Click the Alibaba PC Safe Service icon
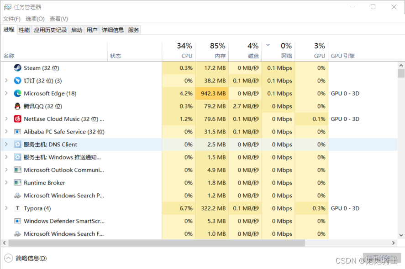The width and height of the screenshot is (405, 269). point(17,132)
